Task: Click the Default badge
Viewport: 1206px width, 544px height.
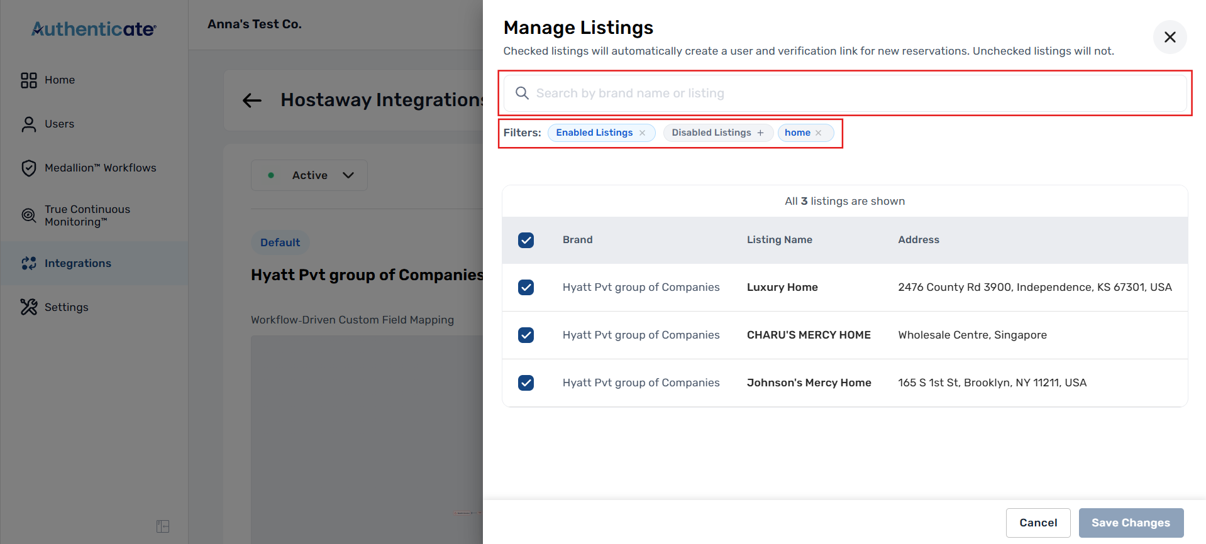Action: pyautogui.click(x=280, y=242)
